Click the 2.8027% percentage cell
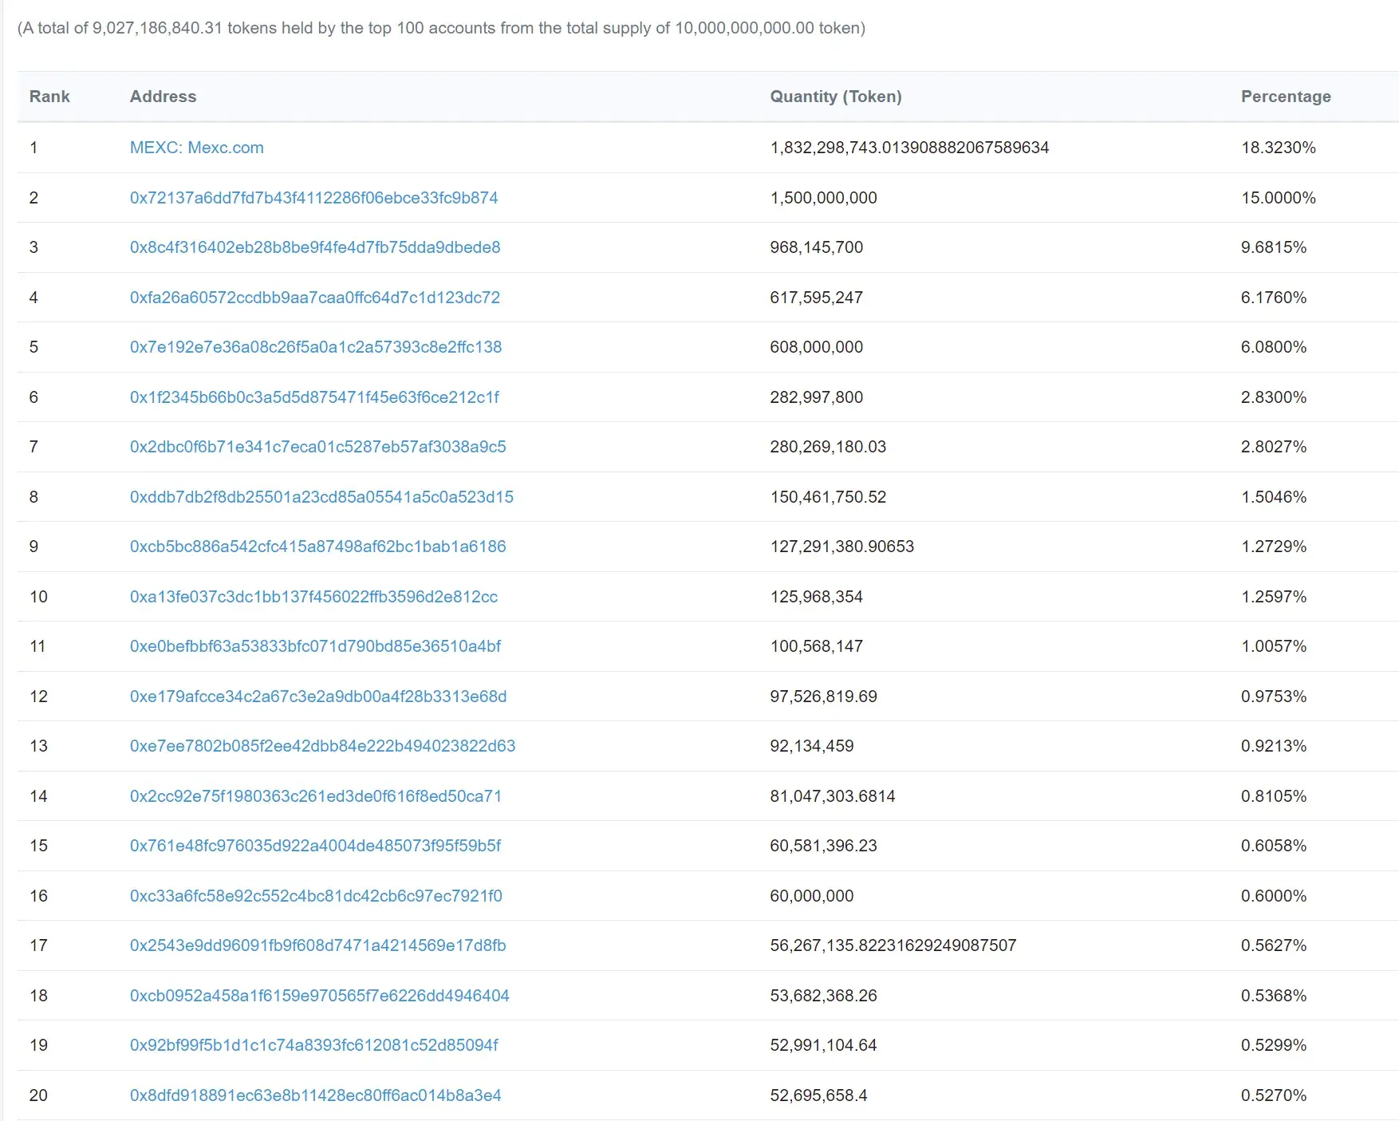This screenshot has width=1399, height=1121. point(1273,447)
